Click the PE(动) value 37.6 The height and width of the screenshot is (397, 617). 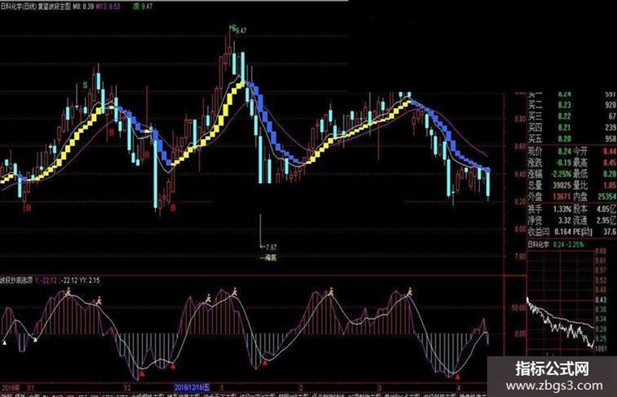(610, 232)
